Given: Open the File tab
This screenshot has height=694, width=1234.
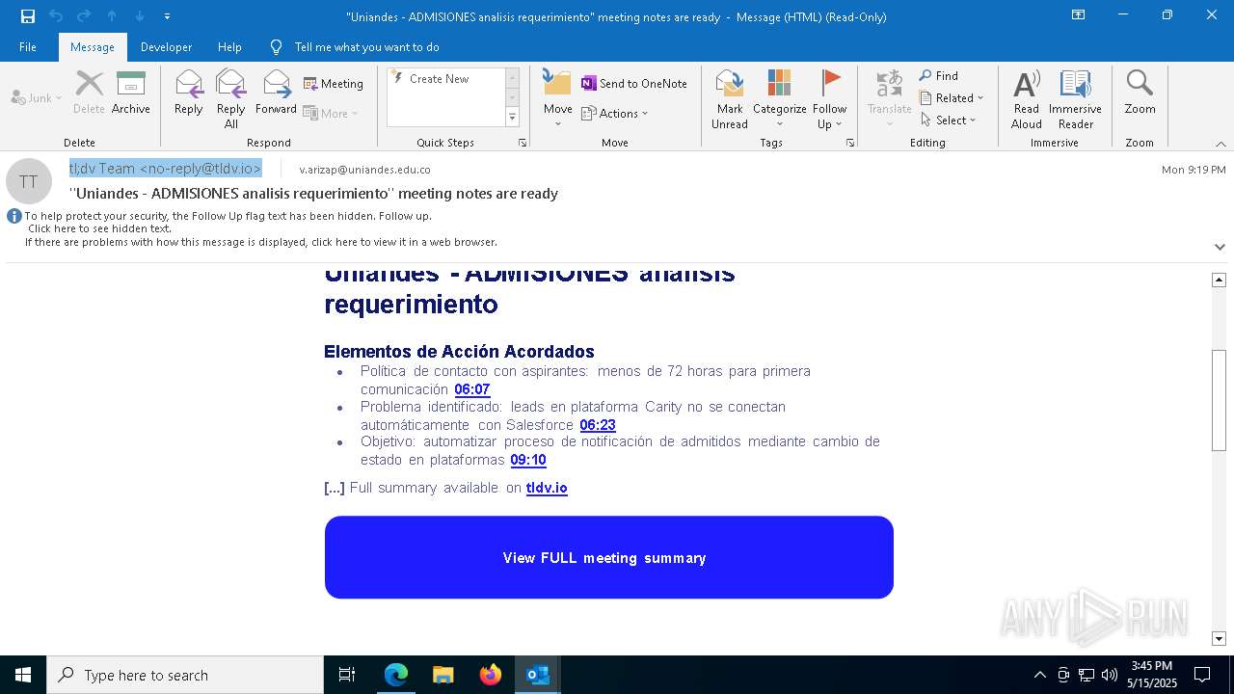Looking at the screenshot, I should tap(28, 46).
